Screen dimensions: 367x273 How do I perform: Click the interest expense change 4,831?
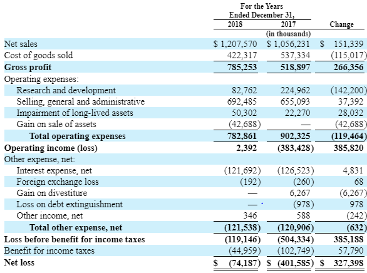(x=353, y=170)
